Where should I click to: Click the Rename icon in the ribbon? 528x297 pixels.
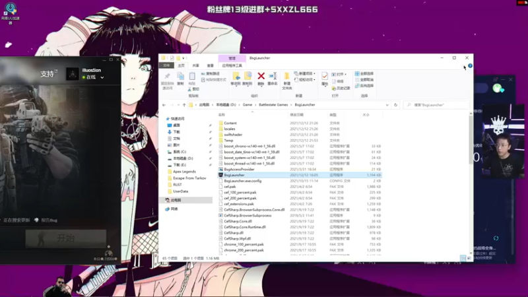(x=273, y=76)
